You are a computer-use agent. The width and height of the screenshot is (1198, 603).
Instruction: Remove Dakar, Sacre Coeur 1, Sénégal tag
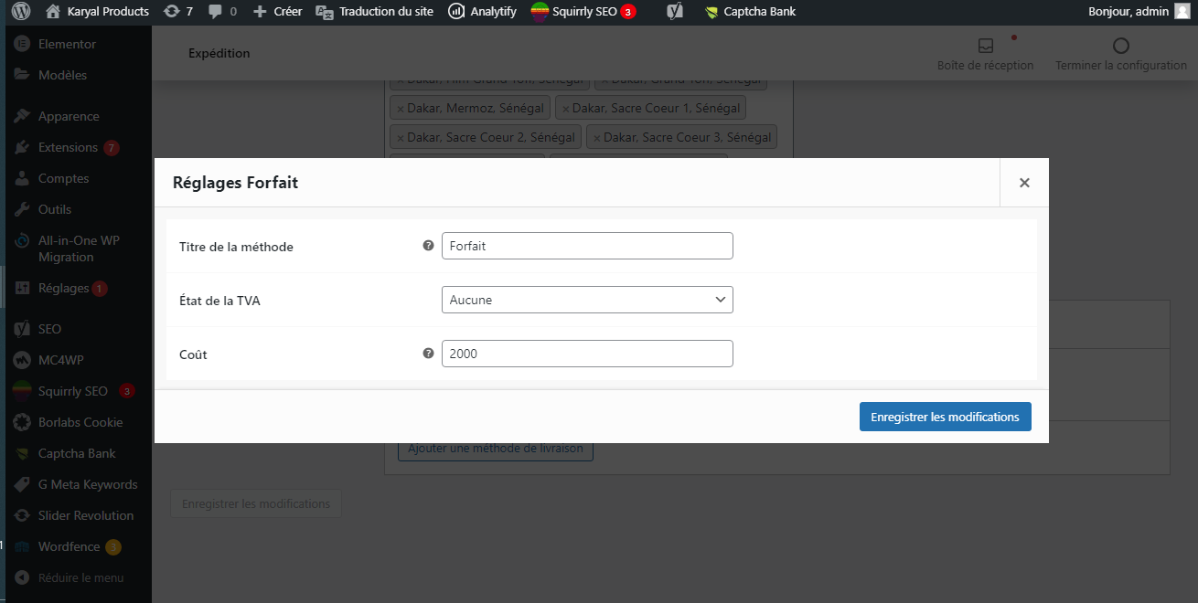565,109
